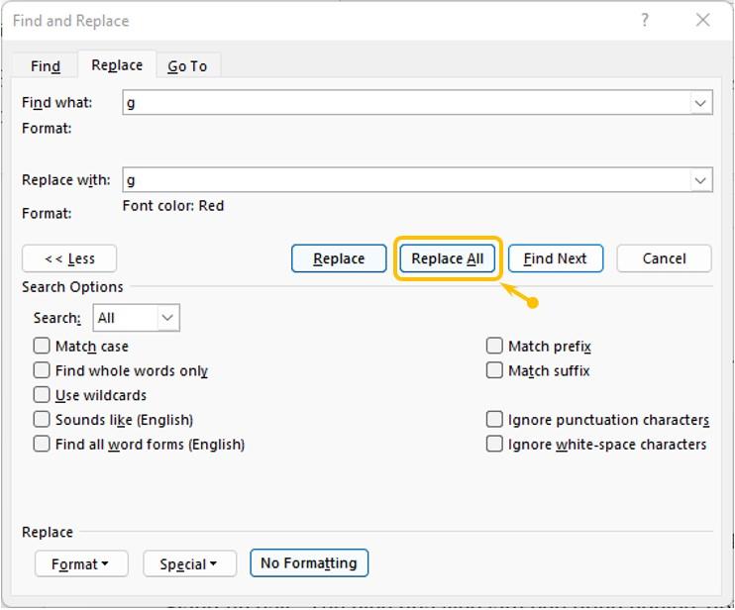Viewport: 735px width, 610px height.
Task: Open the Format dropdown button
Action: click(x=79, y=564)
